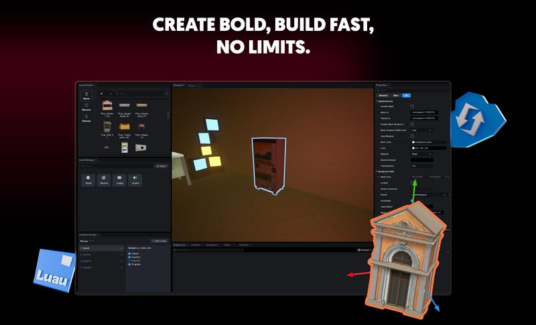Screen dimensions: 536x325
Task: Open the Material dropdown
Action: [422, 154]
